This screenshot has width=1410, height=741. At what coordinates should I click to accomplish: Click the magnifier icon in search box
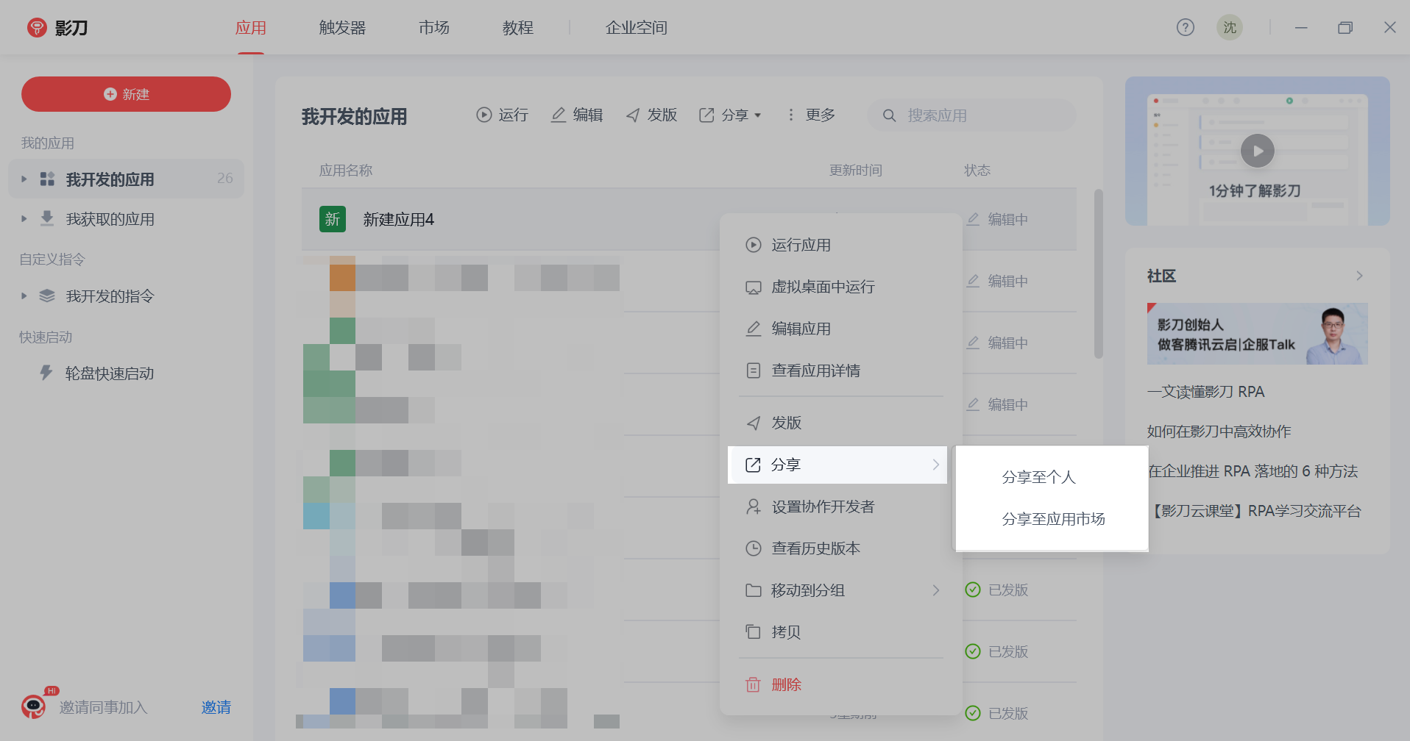889,115
